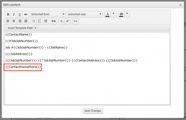Insert a bulleted list

pyautogui.click(x=34, y=21)
